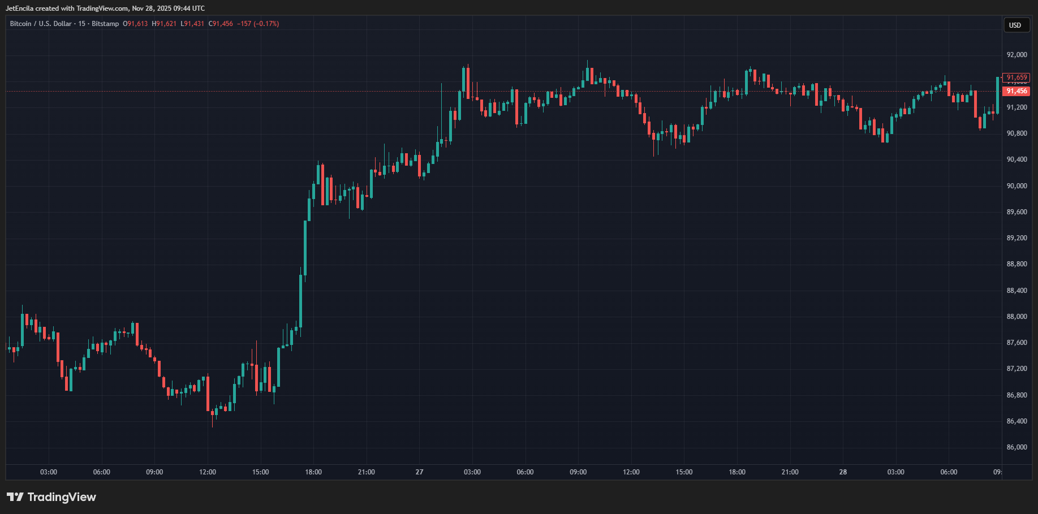Click the open value O91,613
The height and width of the screenshot is (514, 1038).
pyautogui.click(x=135, y=24)
